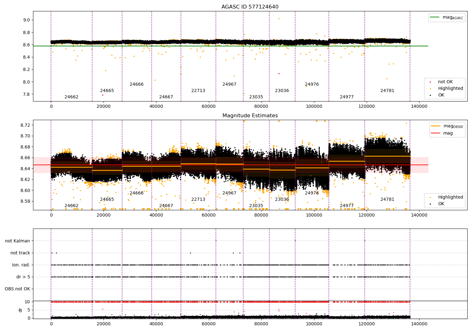Click OBSID label 24662 in the top plot
Image resolution: width=472 pixels, height=331 pixels.
pyautogui.click(x=71, y=97)
